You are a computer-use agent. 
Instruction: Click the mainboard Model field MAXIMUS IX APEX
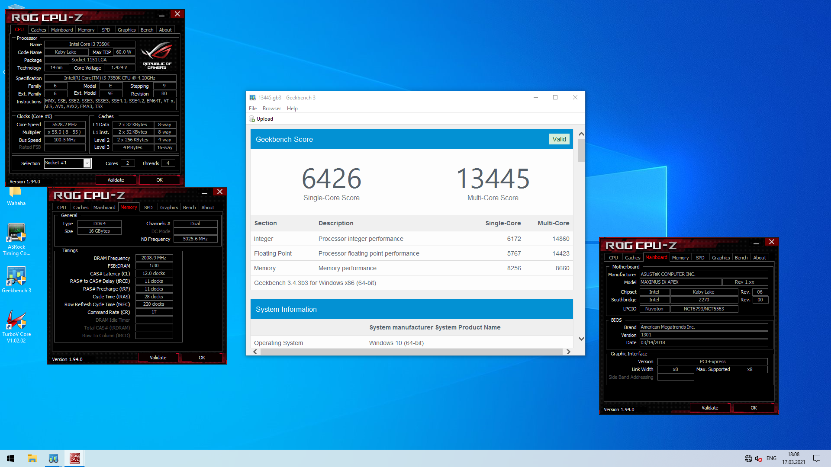tap(680, 282)
